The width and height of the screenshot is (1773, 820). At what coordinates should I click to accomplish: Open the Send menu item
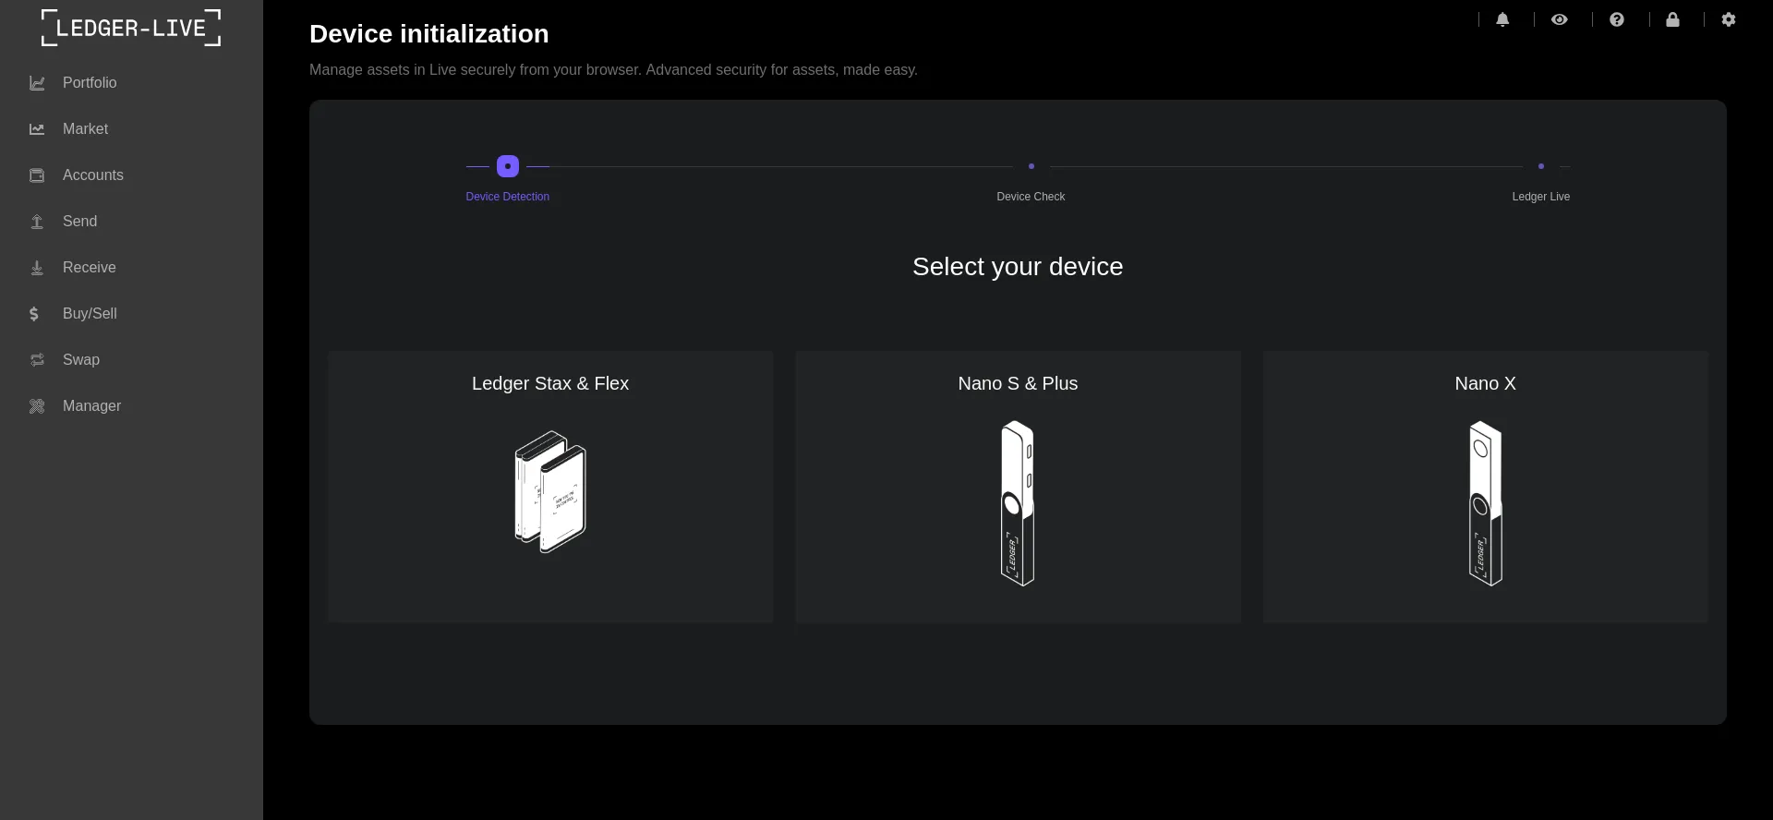coord(79,222)
